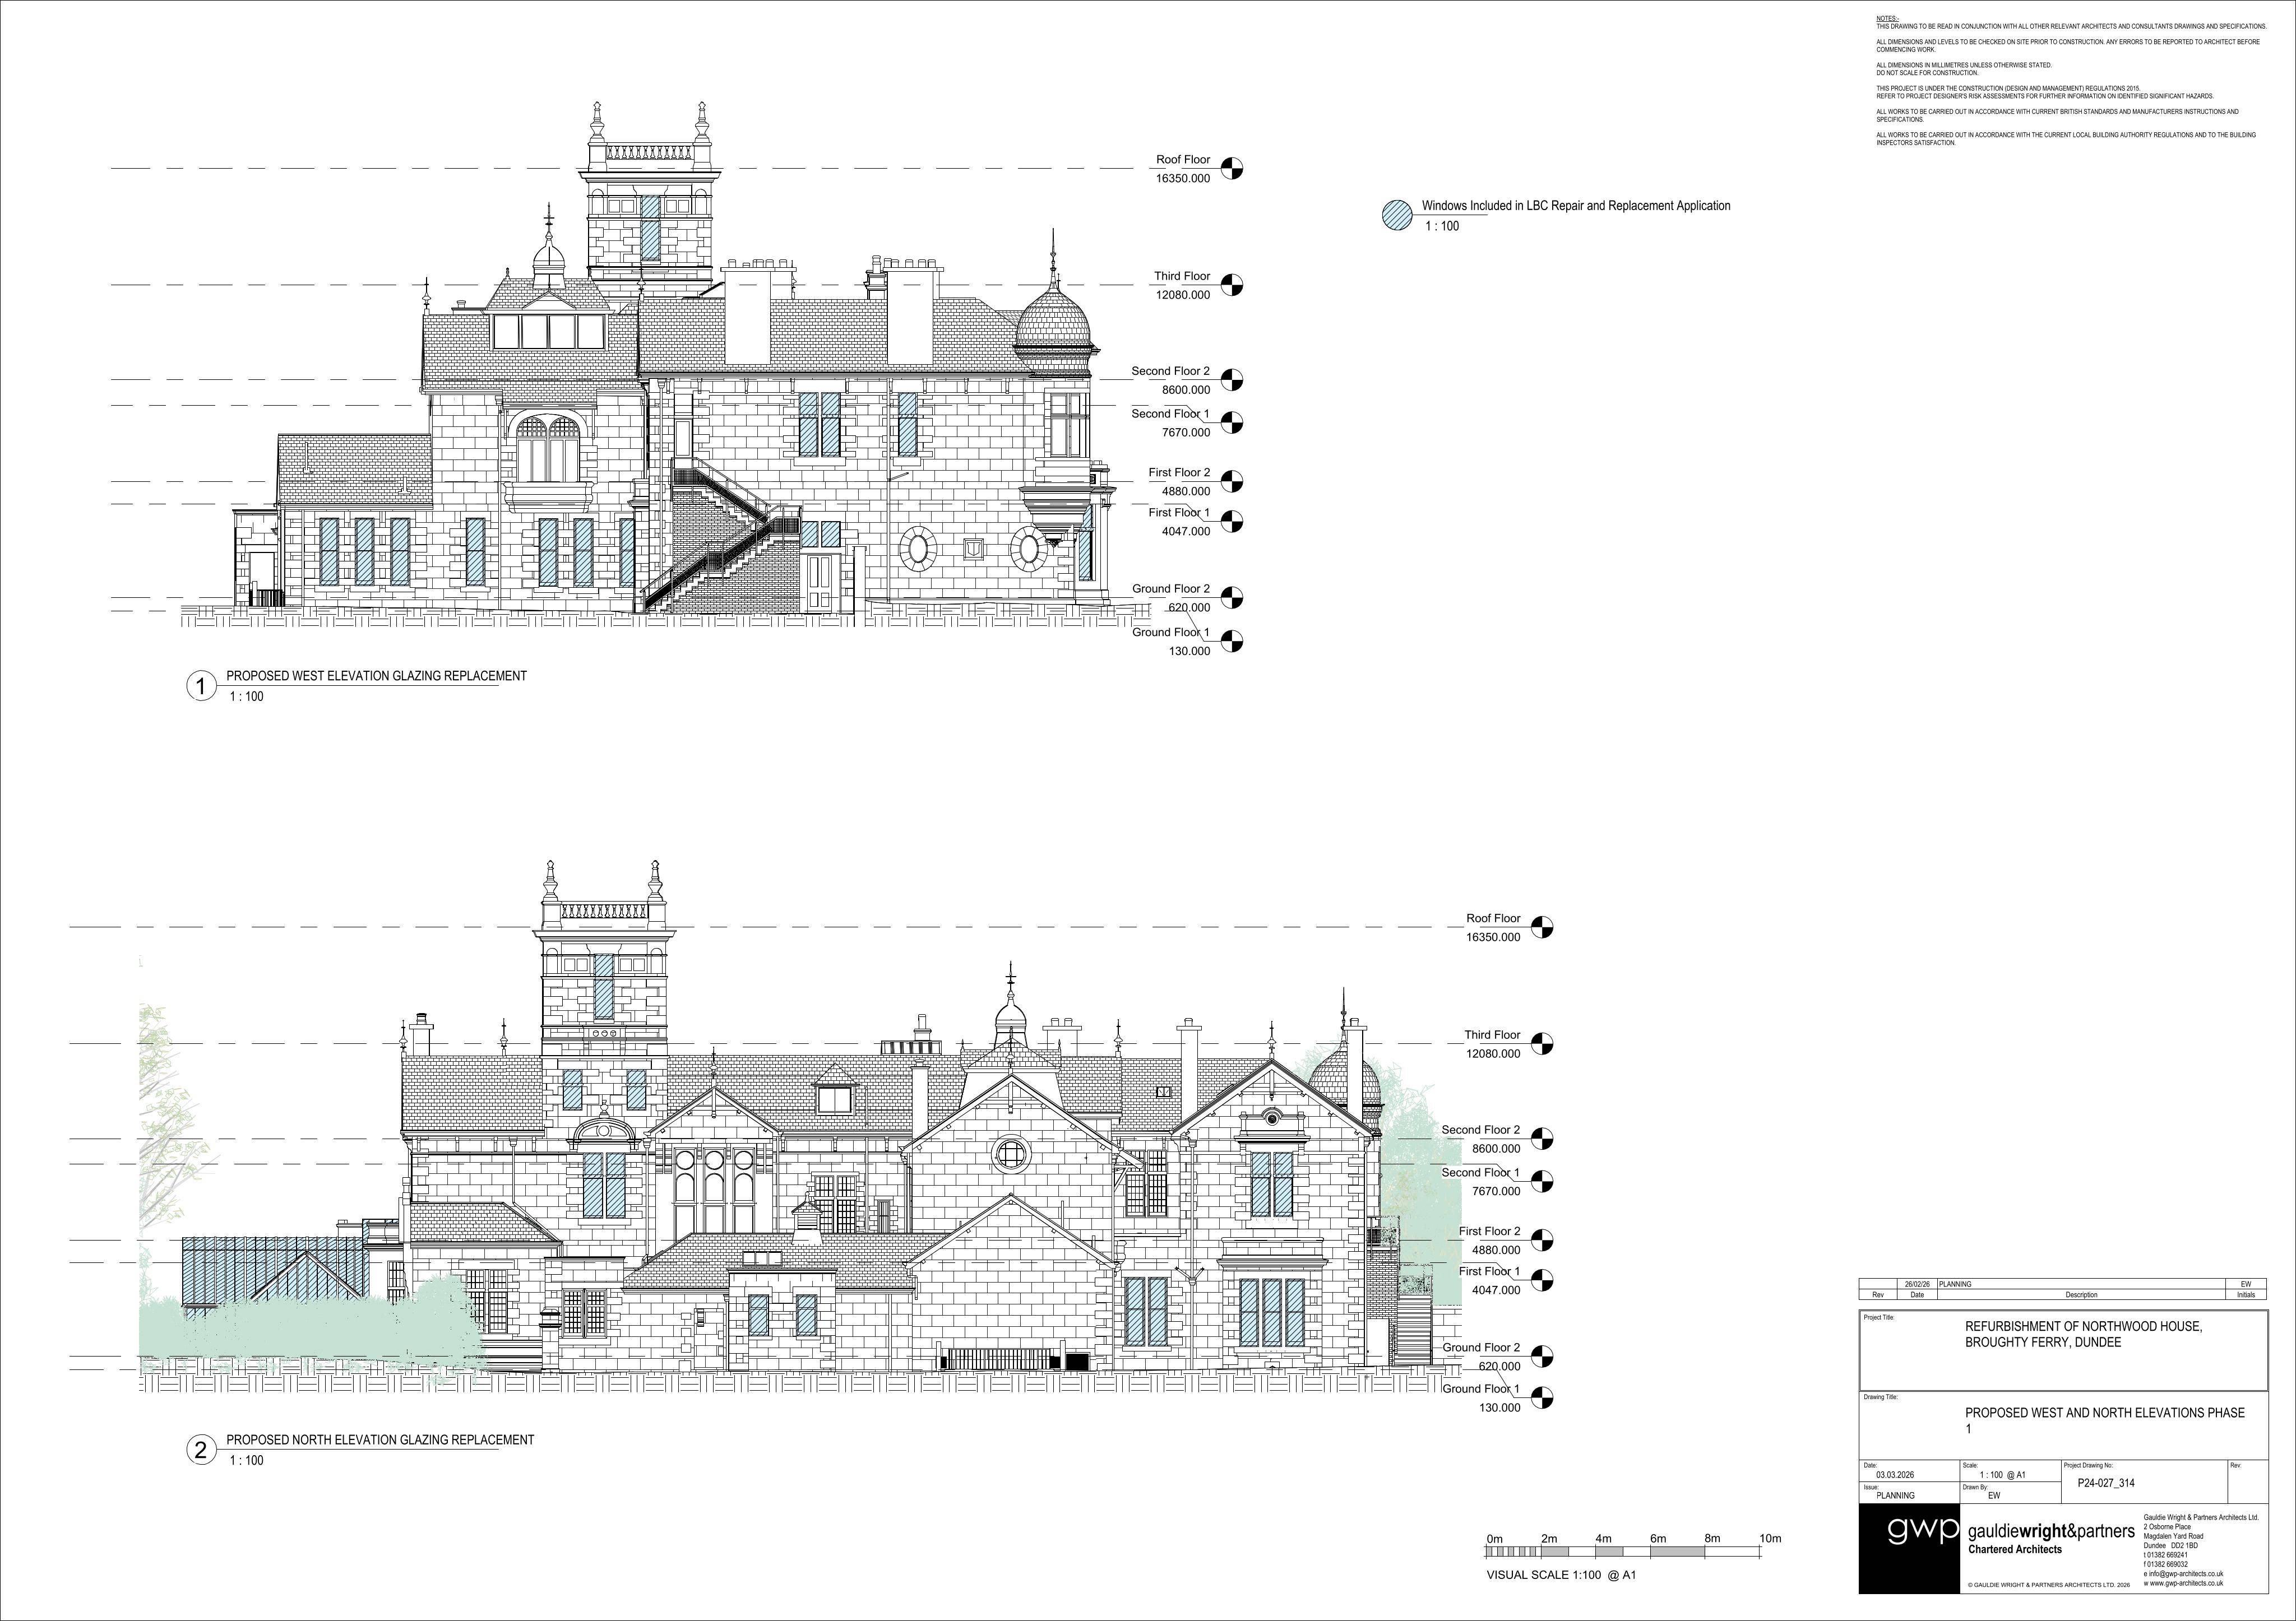Click West elevation First Floor 1 level marker
The width and height of the screenshot is (2296, 1621).
pyautogui.click(x=1232, y=522)
